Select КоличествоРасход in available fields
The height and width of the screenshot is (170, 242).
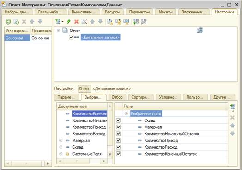click(89, 134)
